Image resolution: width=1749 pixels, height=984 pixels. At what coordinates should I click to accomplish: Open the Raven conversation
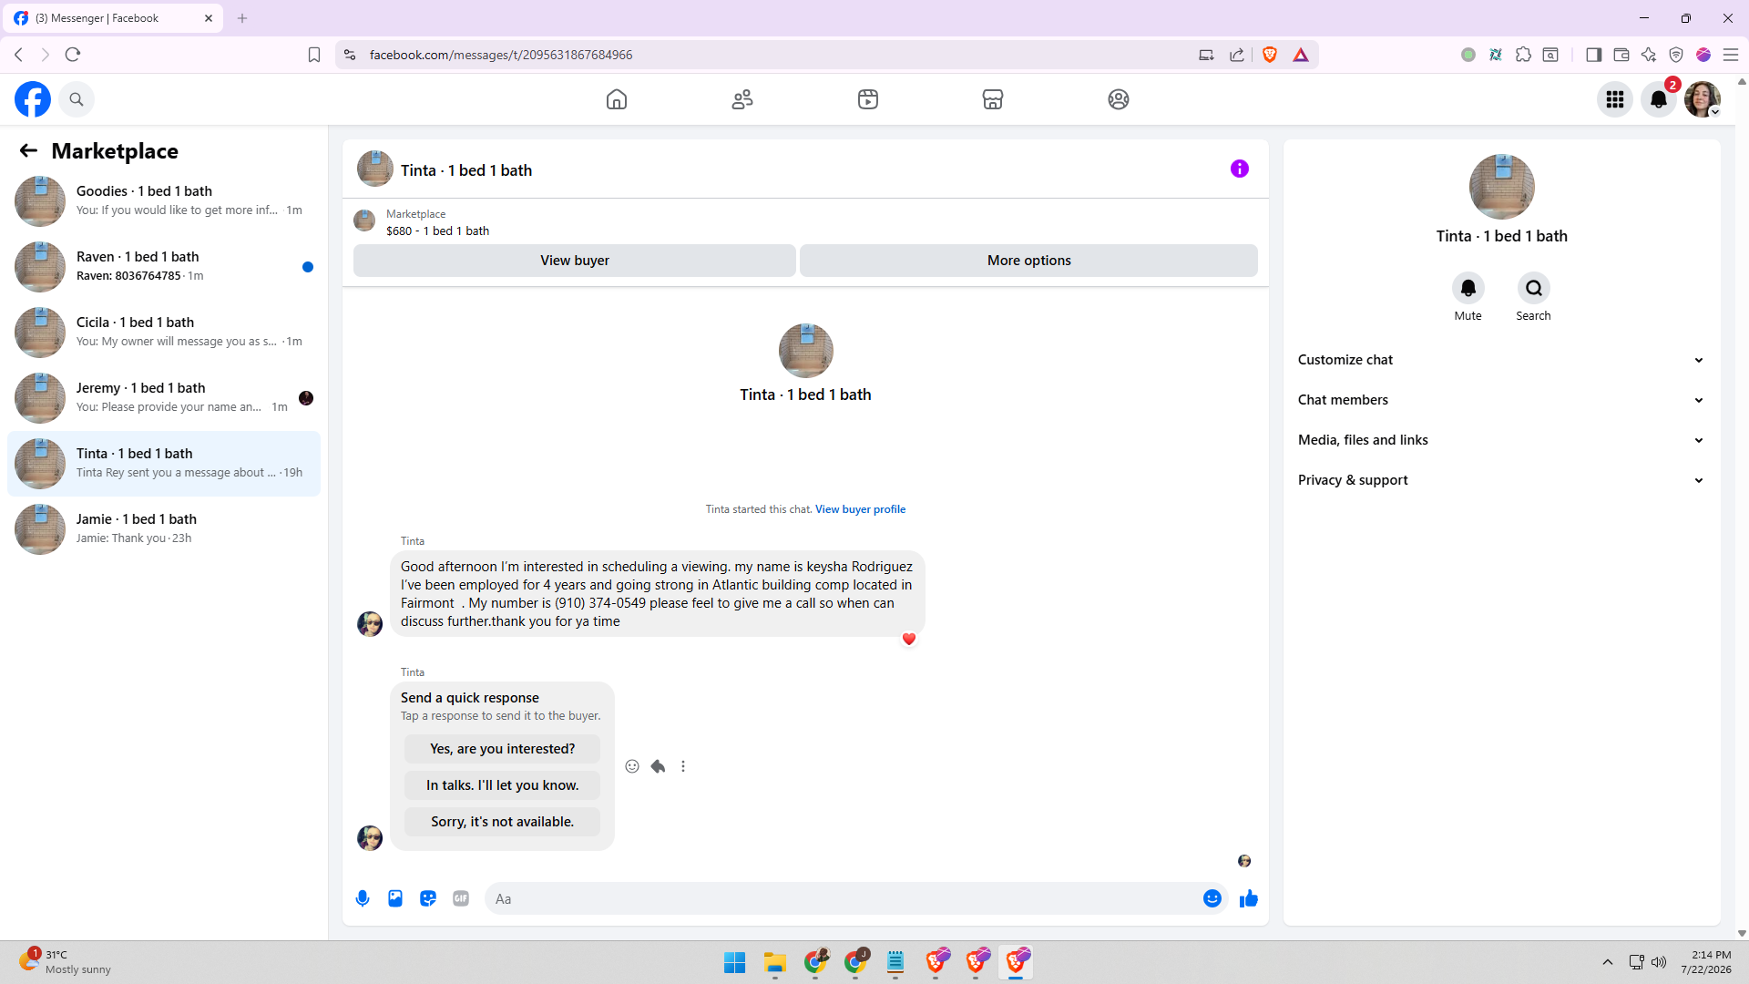pos(164,267)
